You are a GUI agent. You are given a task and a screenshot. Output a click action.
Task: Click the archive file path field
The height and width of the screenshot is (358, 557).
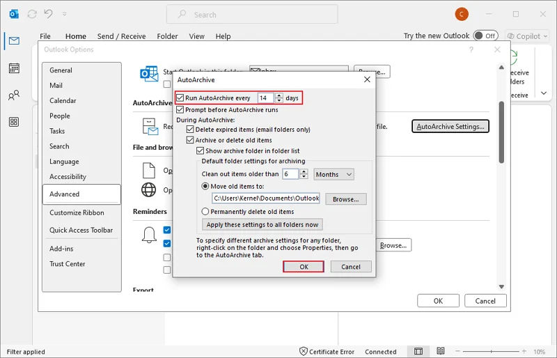coord(266,199)
